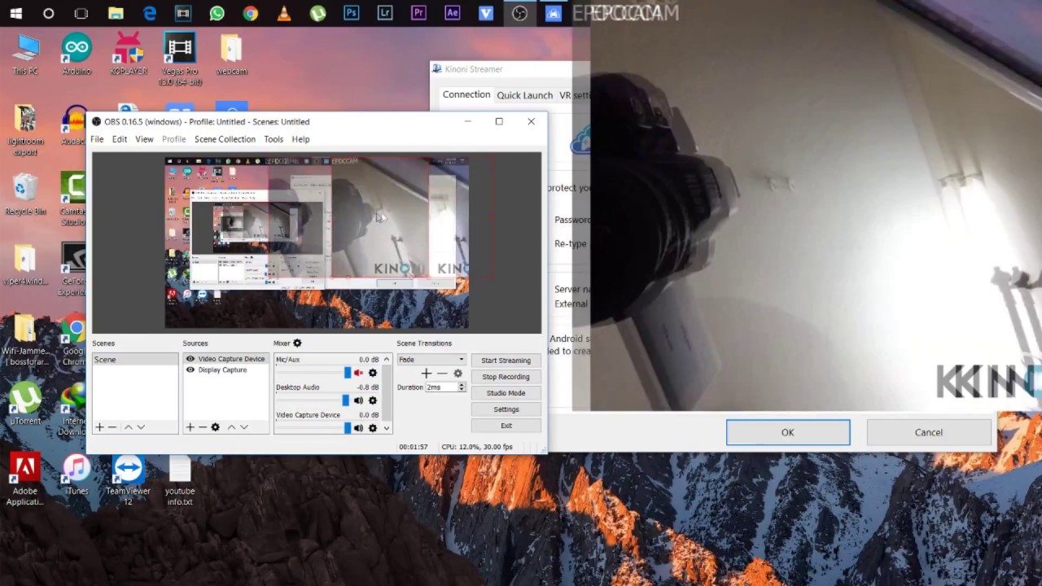Open the OBS File menu
This screenshot has height=586, width=1042.
97,139
